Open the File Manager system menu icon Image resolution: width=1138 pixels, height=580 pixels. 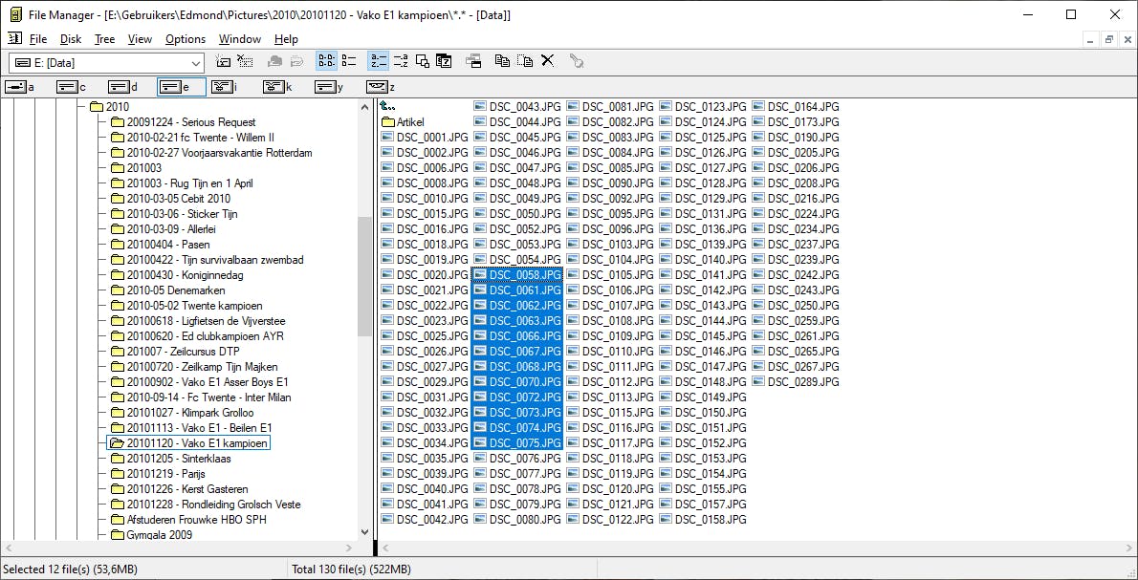click(x=15, y=14)
